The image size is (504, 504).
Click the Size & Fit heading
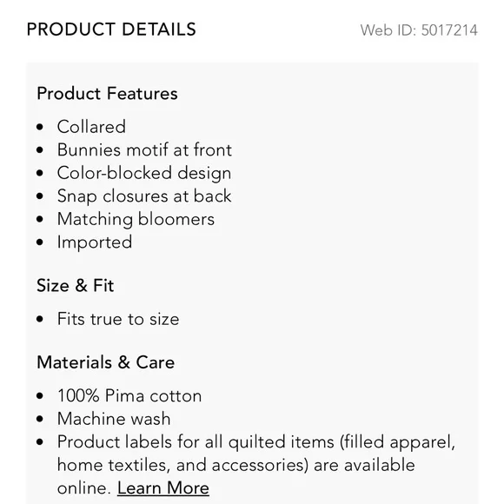[76, 285]
